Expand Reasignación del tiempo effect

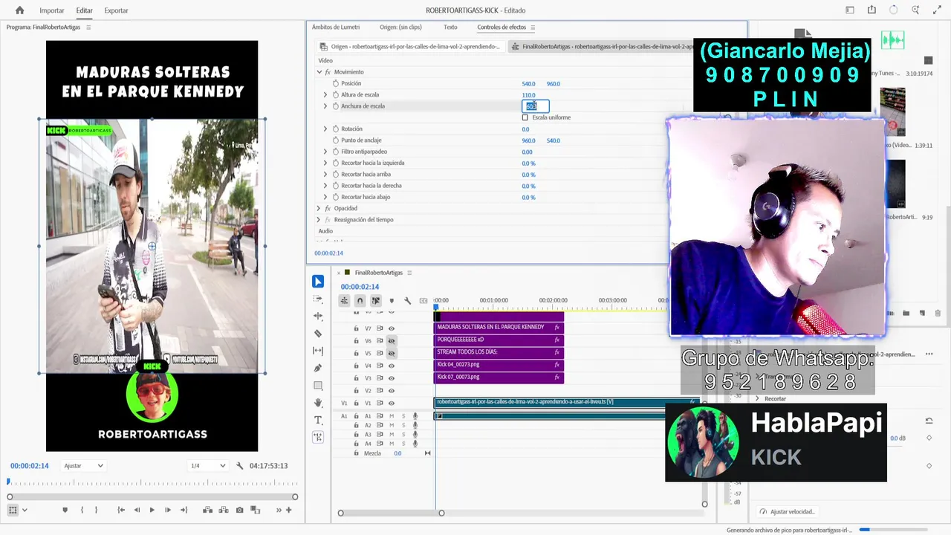pos(319,220)
